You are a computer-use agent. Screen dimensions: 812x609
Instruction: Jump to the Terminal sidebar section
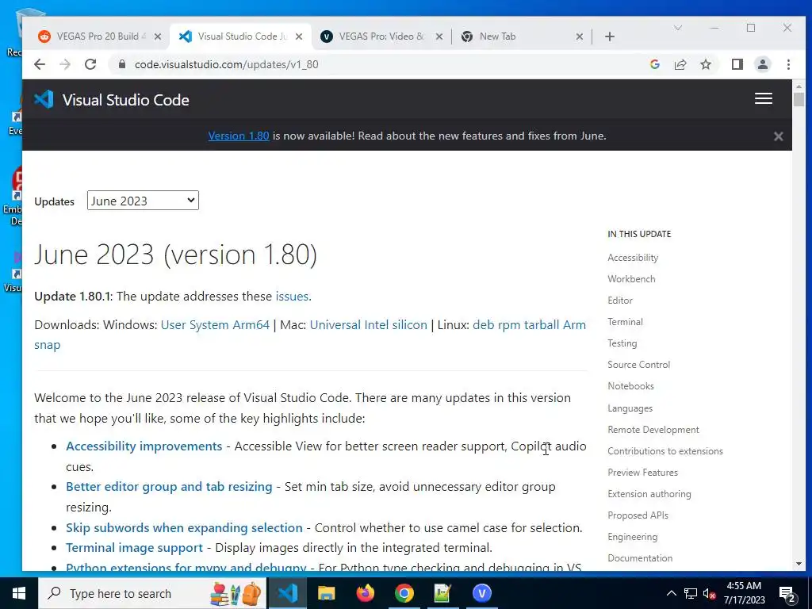point(625,322)
